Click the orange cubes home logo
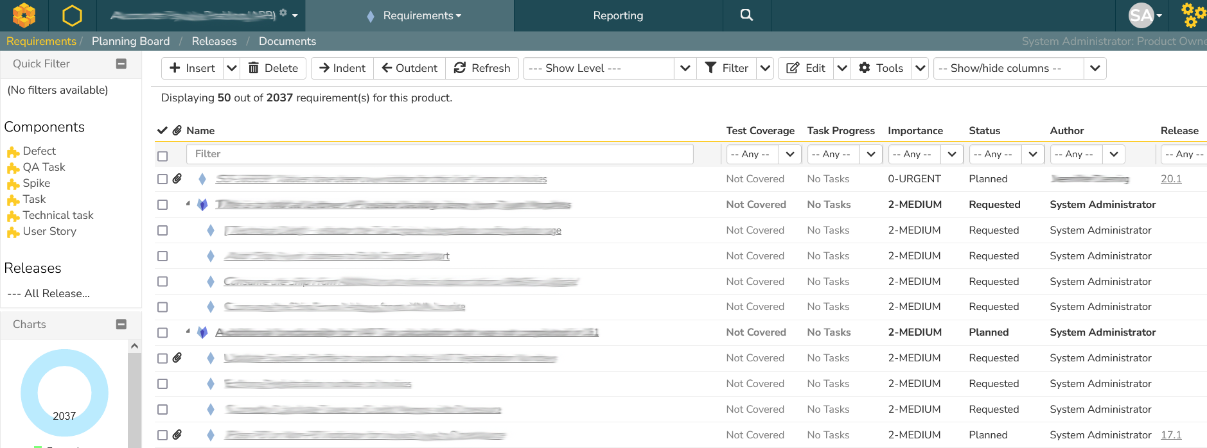 24,15
